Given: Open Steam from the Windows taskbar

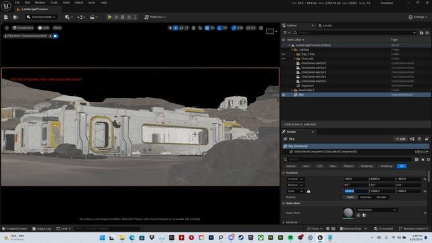Looking at the screenshot, I should [241, 238].
